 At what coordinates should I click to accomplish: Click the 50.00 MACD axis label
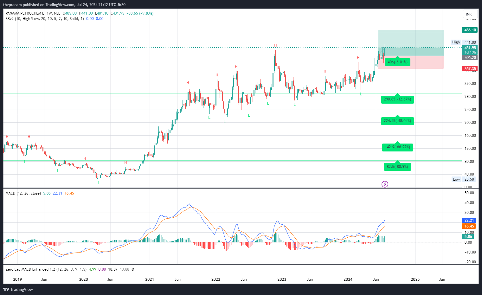click(469, 193)
